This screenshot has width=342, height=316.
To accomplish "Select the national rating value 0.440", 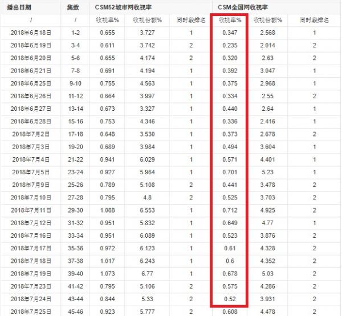I will coord(230,109).
